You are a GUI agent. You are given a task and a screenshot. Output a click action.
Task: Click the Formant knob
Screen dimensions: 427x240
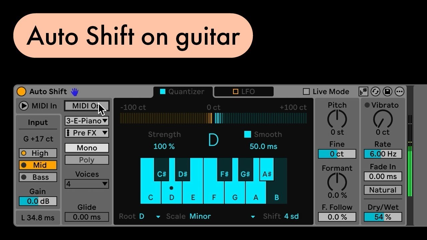[x=337, y=182]
